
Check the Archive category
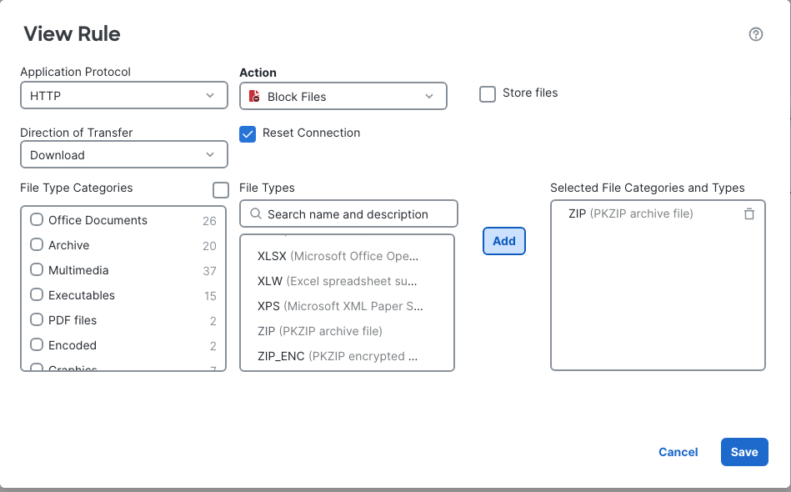(x=37, y=244)
